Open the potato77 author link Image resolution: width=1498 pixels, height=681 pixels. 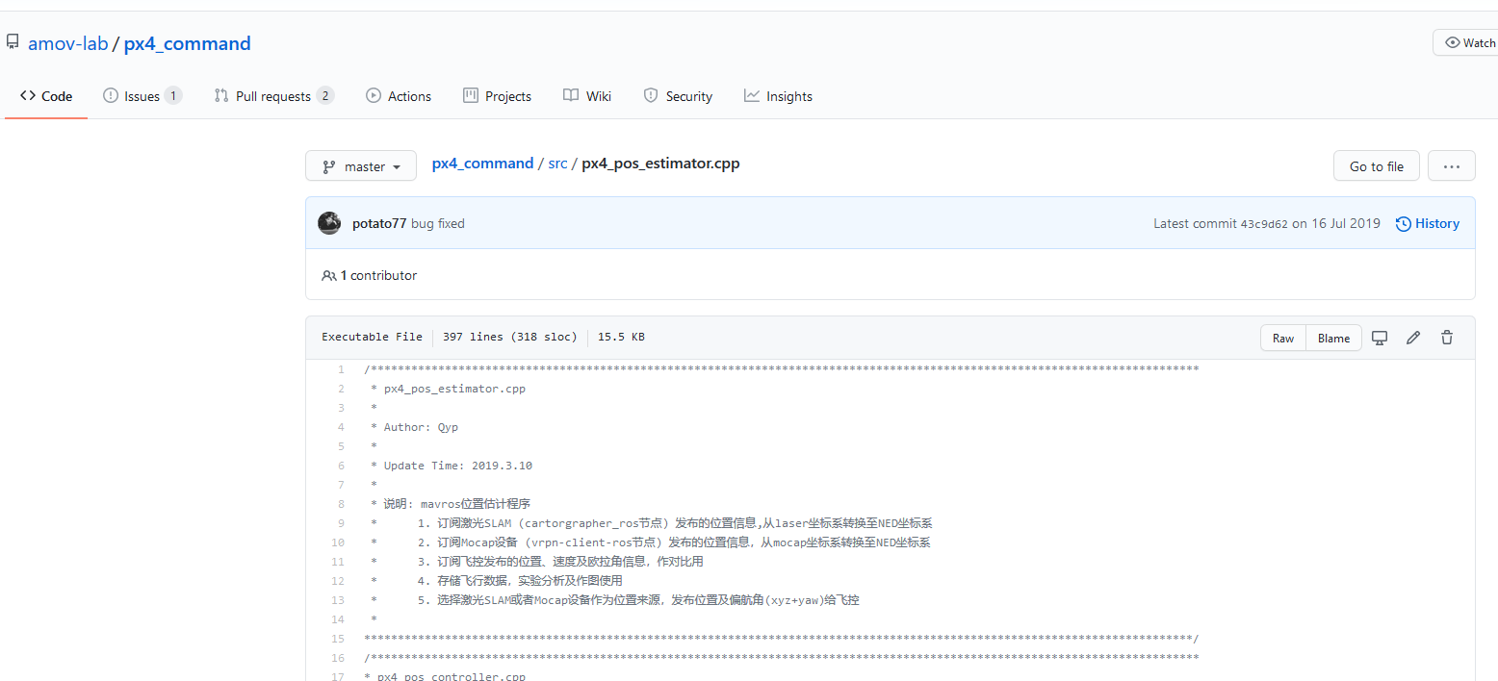tap(379, 223)
